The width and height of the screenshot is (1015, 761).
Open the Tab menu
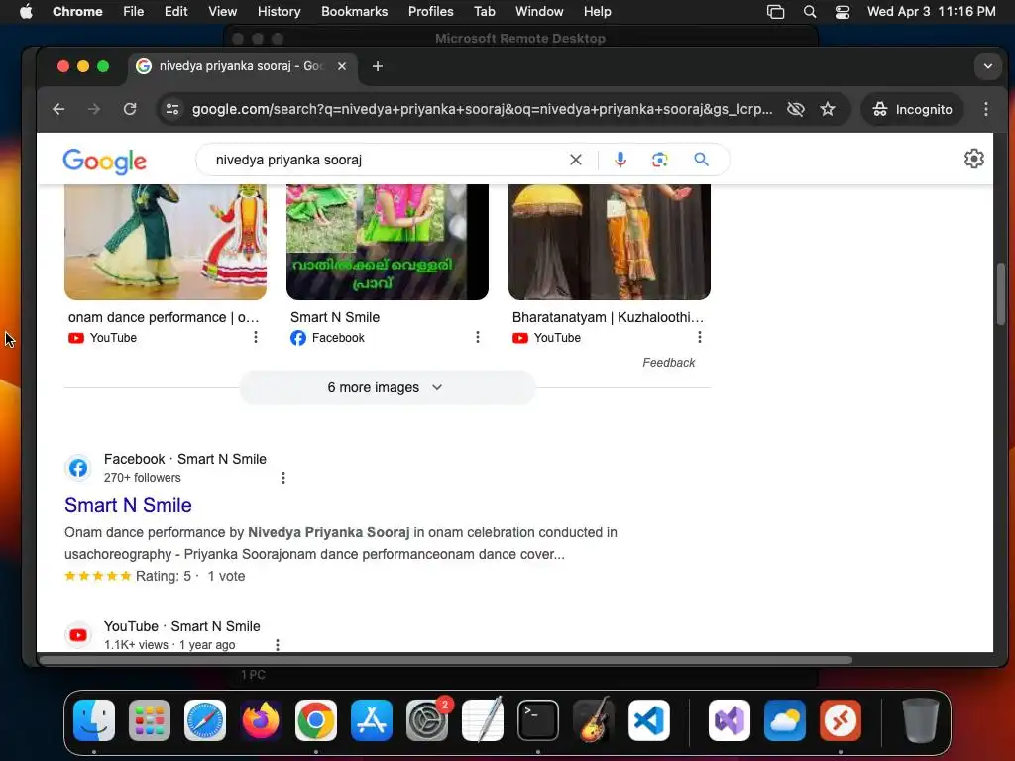tap(484, 11)
